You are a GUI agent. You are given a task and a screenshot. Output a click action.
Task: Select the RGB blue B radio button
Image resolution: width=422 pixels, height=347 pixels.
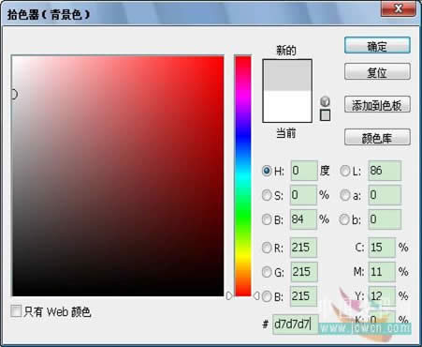pyautogui.click(x=267, y=296)
